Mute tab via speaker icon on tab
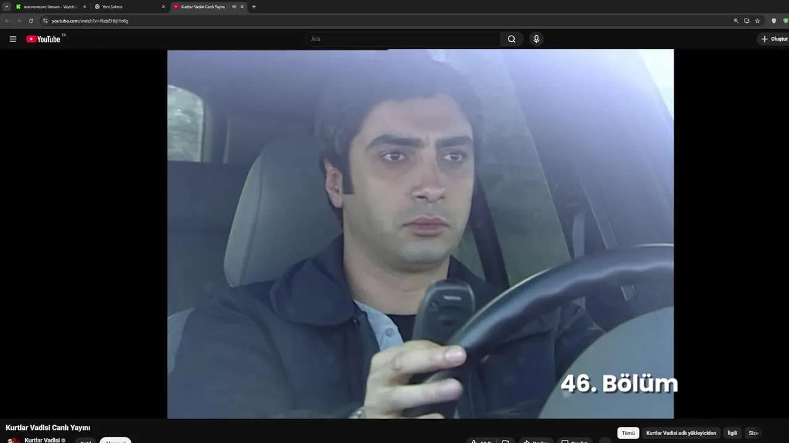 (234, 7)
